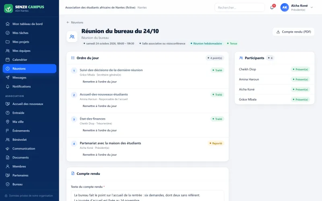Viewport: 322px width, 201px height.
Task: Click the download icon in Compte rendu (PDF)
Action: (x=278, y=32)
